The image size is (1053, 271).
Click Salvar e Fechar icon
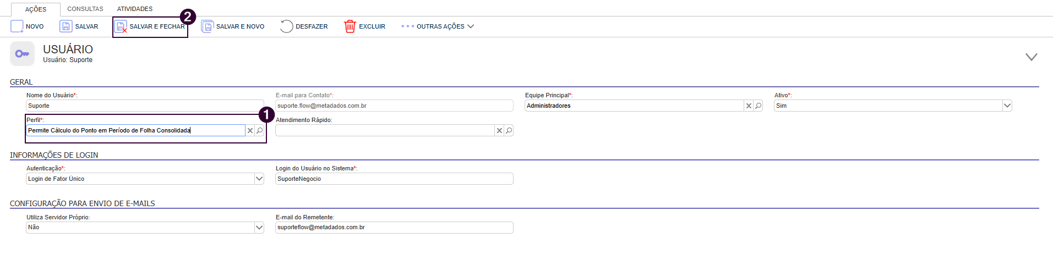(121, 26)
